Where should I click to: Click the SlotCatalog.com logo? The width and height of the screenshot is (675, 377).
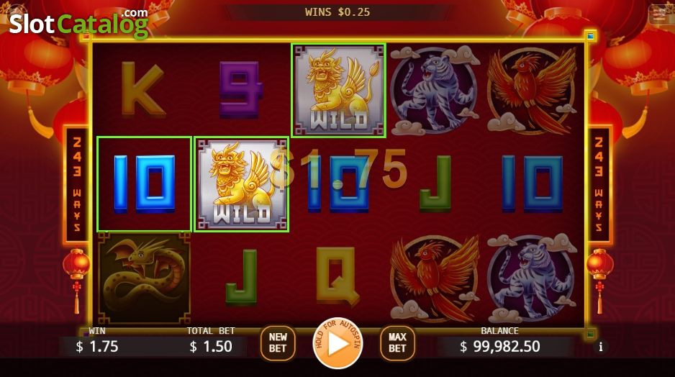(x=78, y=23)
